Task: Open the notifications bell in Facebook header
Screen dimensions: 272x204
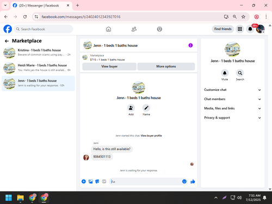Action: [x=250, y=29]
